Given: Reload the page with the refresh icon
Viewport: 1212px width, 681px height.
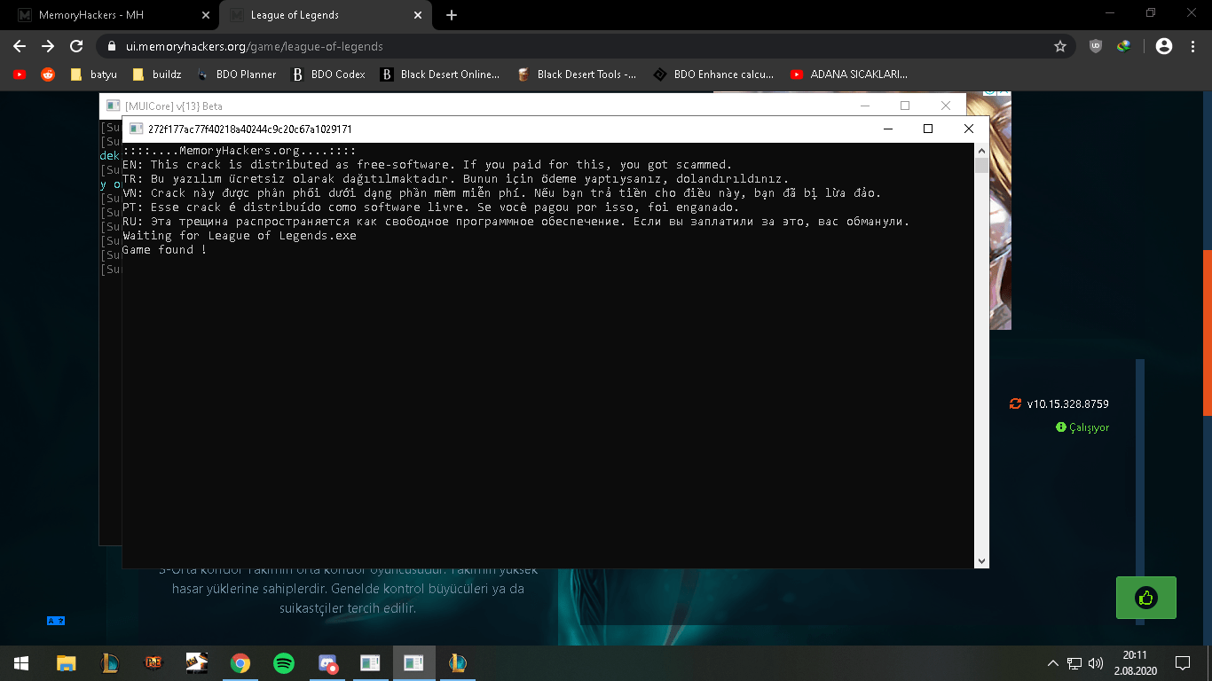Looking at the screenshot, I should (x=76, y=46).
